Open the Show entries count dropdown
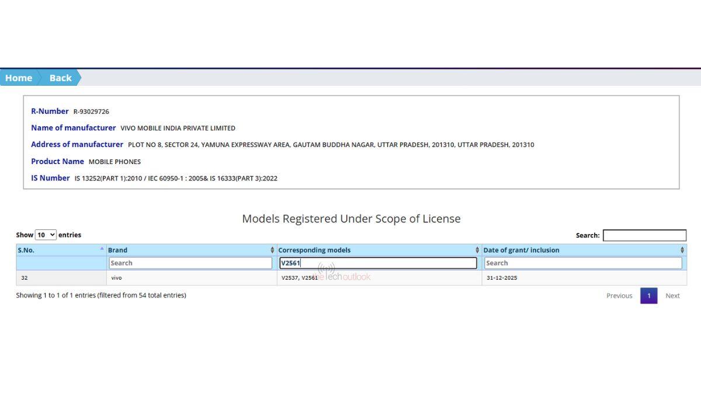The image size is (701, 394). (x=46, y=235)
